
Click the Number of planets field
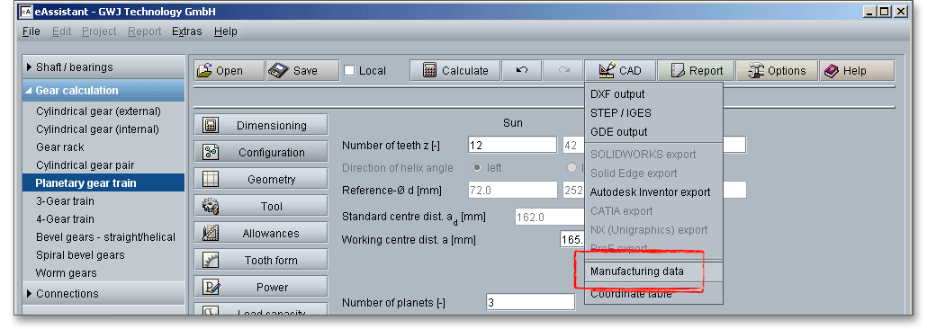[x=530, y=302]
